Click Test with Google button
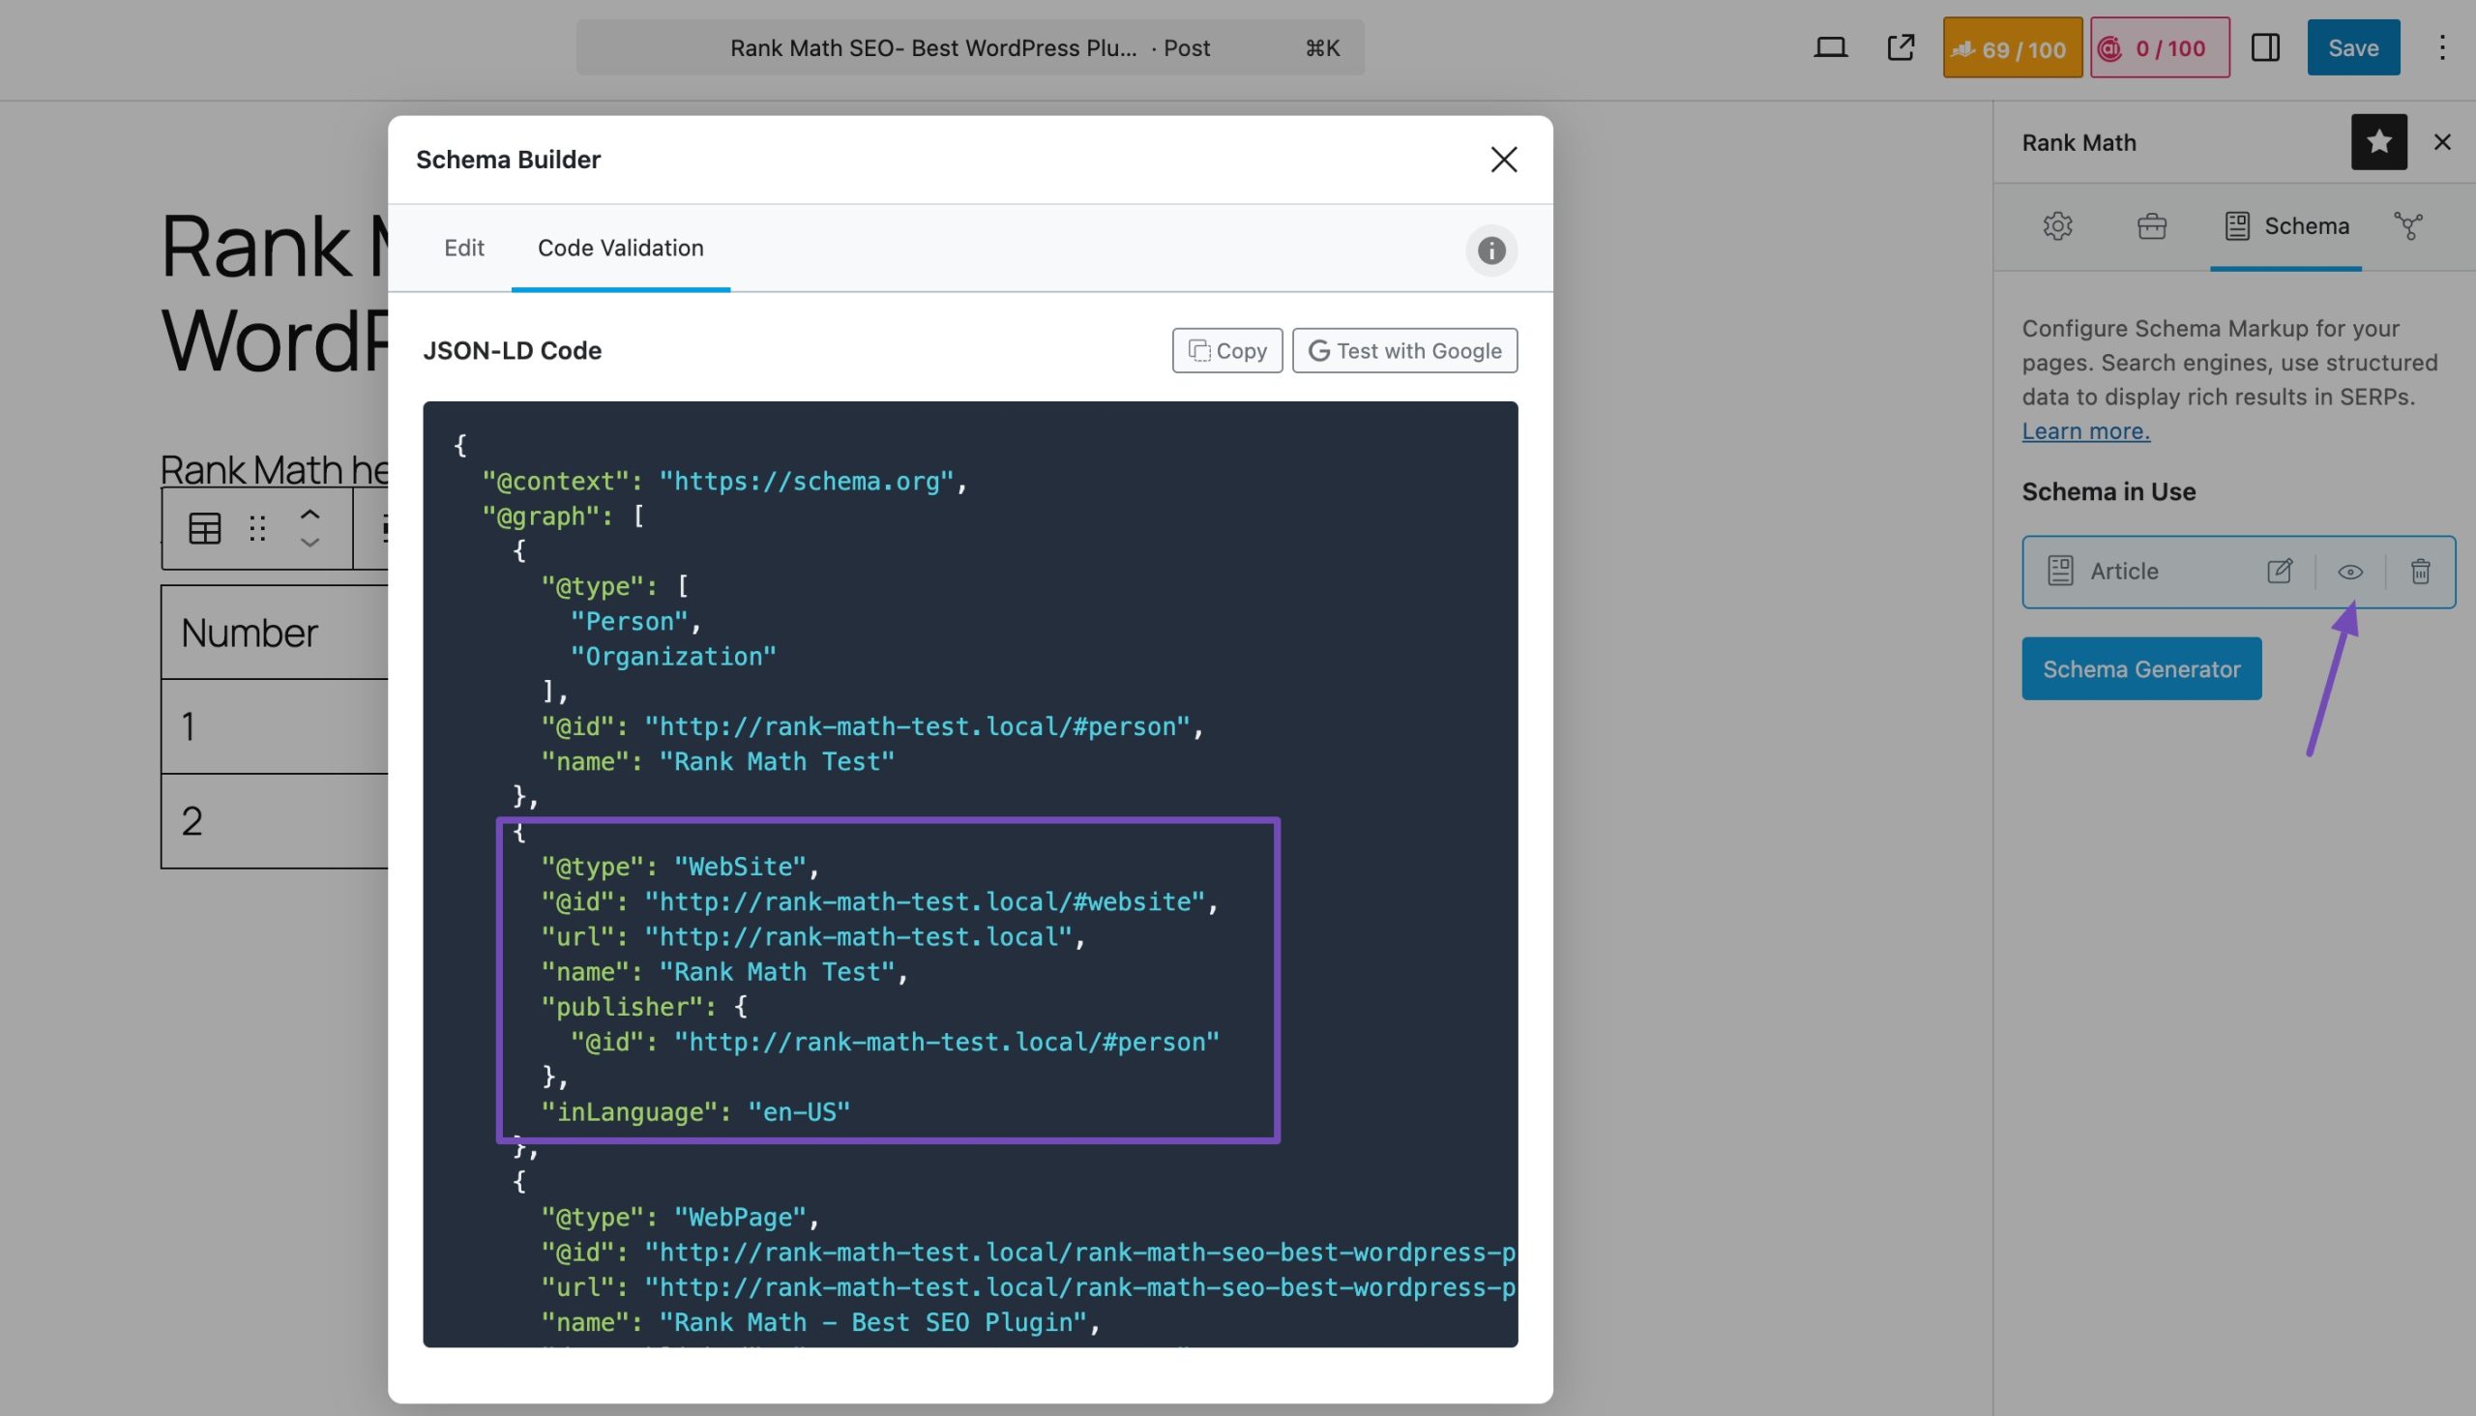 [1403, 352]
